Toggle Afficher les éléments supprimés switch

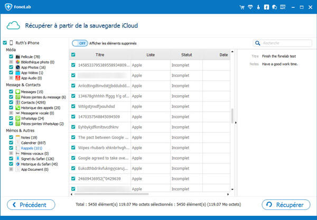80,43
